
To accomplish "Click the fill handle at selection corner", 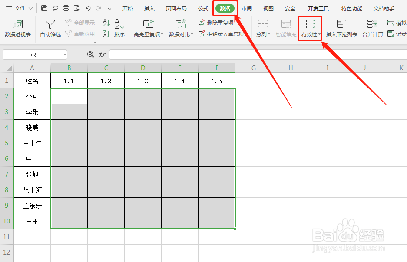I will click(235, 229).
